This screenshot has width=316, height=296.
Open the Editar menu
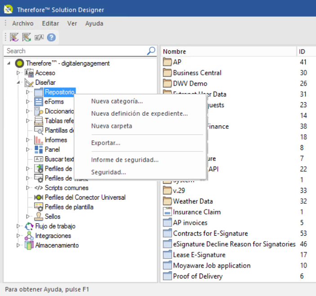click(50, 23)
